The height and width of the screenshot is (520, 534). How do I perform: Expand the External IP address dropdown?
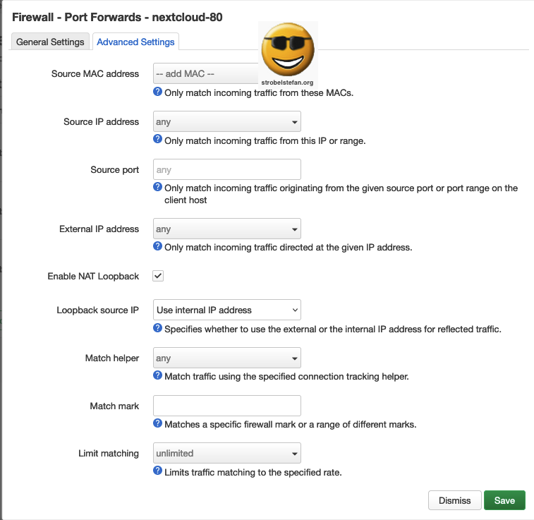pos(227,229)
